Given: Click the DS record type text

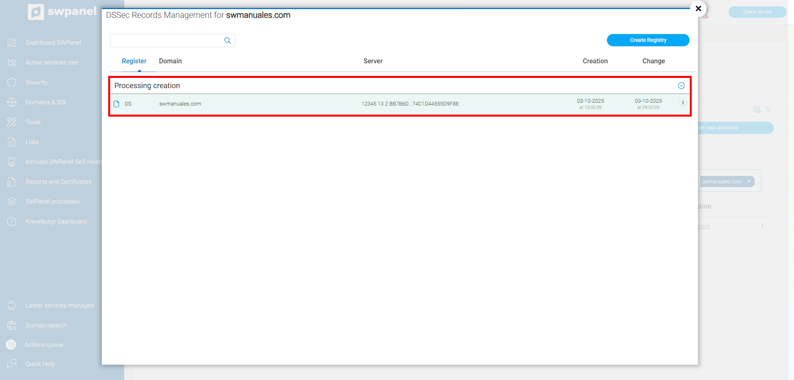Looking at the screenshot, I should (128, 104).
